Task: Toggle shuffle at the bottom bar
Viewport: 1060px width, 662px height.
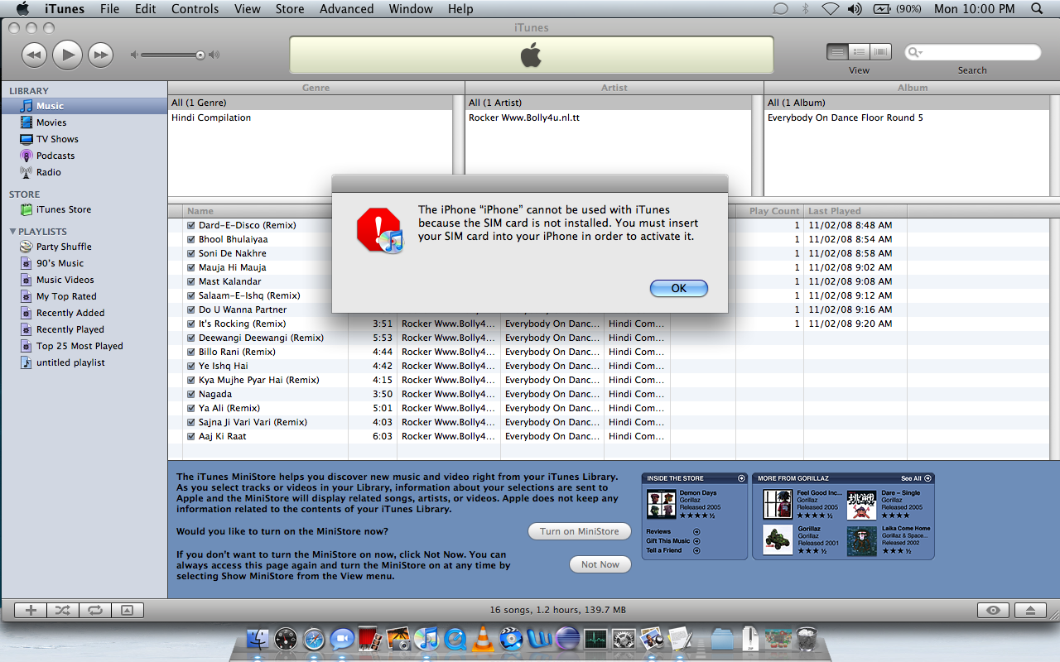Action: pyautogui.click(x=63, y=611)
